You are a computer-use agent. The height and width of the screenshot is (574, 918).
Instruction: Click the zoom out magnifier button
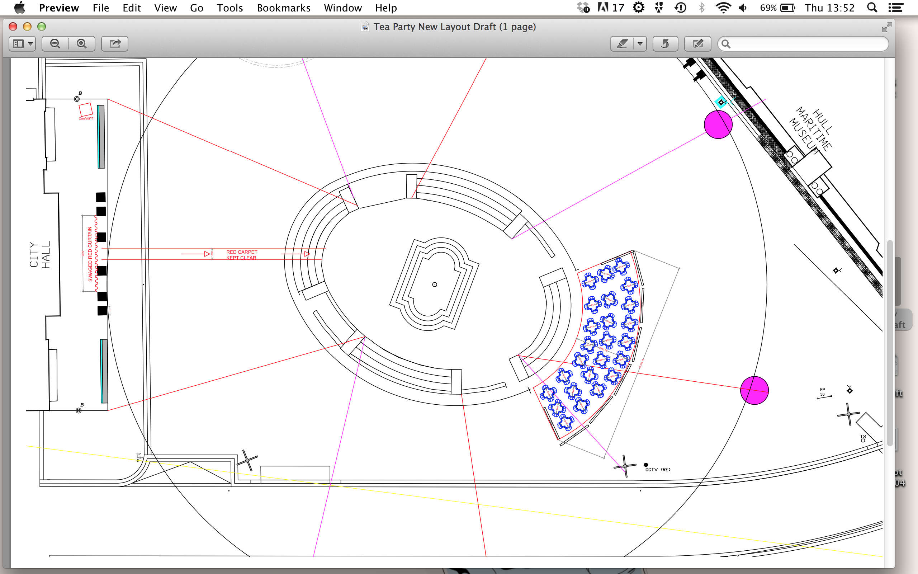(55, 44)
